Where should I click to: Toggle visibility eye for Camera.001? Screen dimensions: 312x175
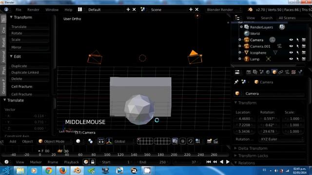[x=291, y=46]
